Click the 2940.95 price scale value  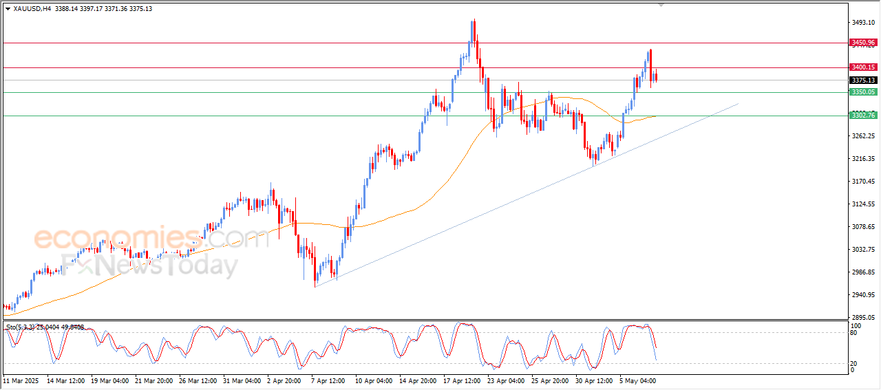click(862, 295)
